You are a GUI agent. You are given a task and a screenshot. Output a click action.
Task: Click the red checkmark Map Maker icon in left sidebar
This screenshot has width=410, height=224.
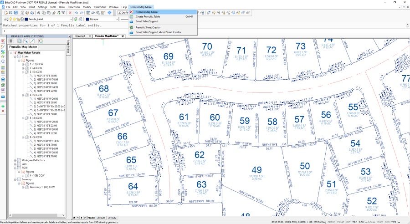point(3,41)
